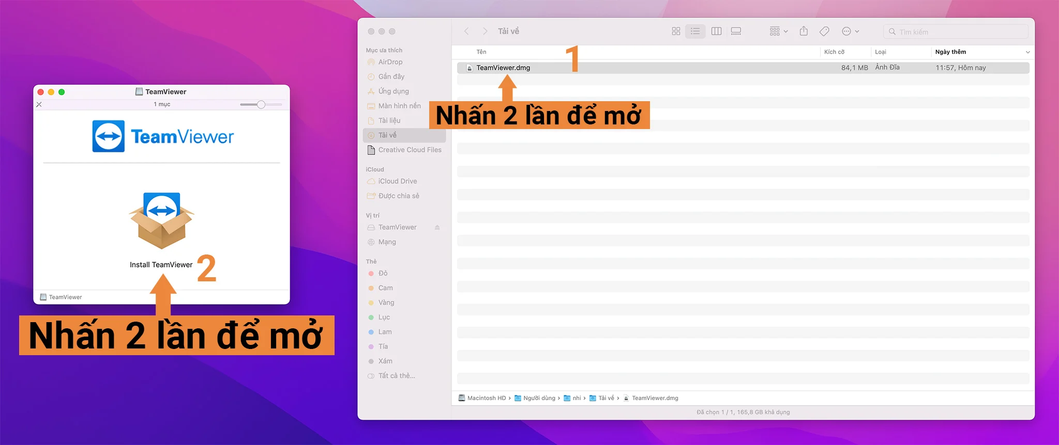Click nhi folder in the path bar
This screenshot has height=445, width=1059.
pyautogui.click(x=572, y=398)
